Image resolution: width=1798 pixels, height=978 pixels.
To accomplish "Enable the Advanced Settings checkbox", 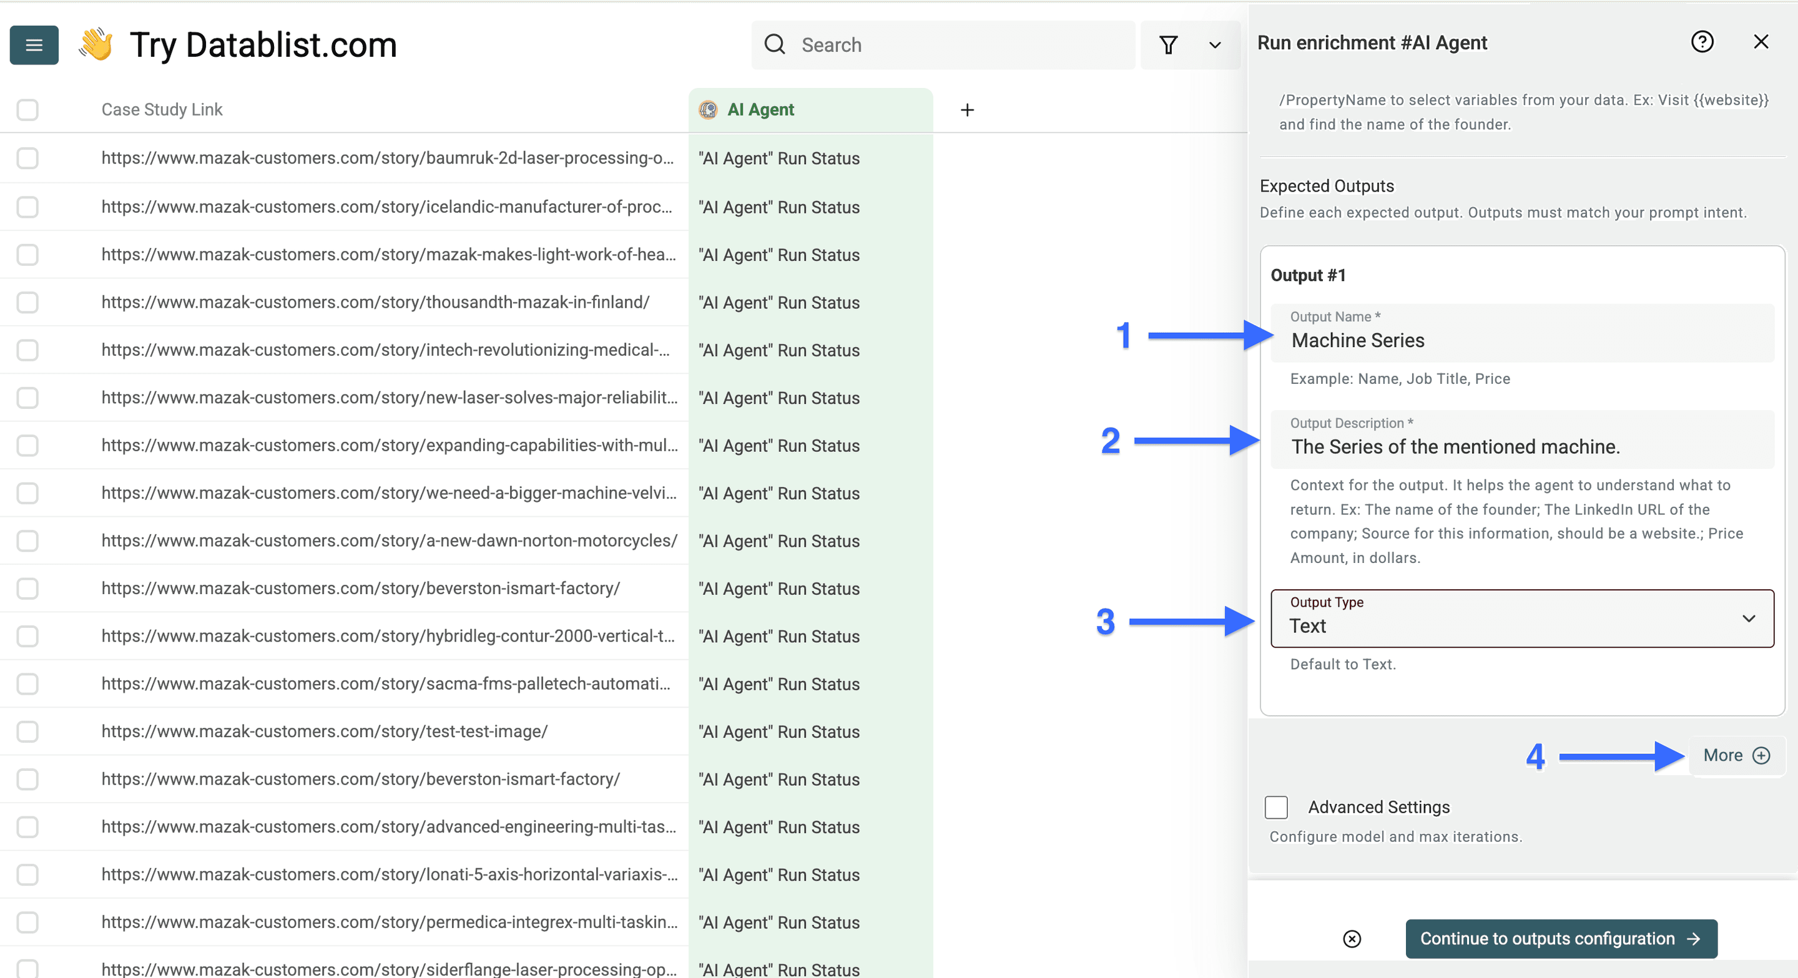I will point(1275,806).
